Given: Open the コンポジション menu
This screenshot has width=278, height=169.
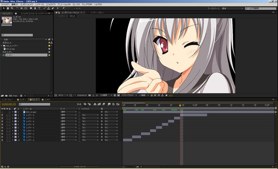Looking at the screenshot, I should [x=26, y=4].
